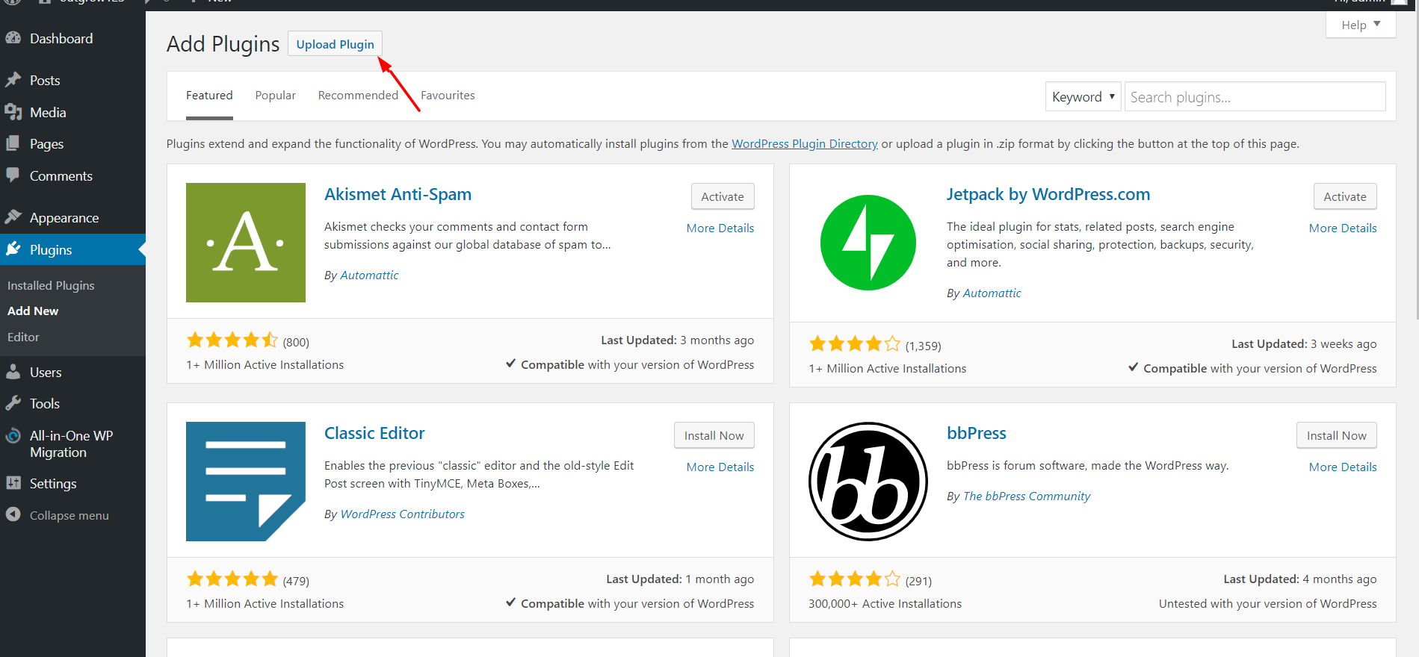Click the Akismet star rating (800)
Screen dimensions: 1419x657
[x=232, y=340]
